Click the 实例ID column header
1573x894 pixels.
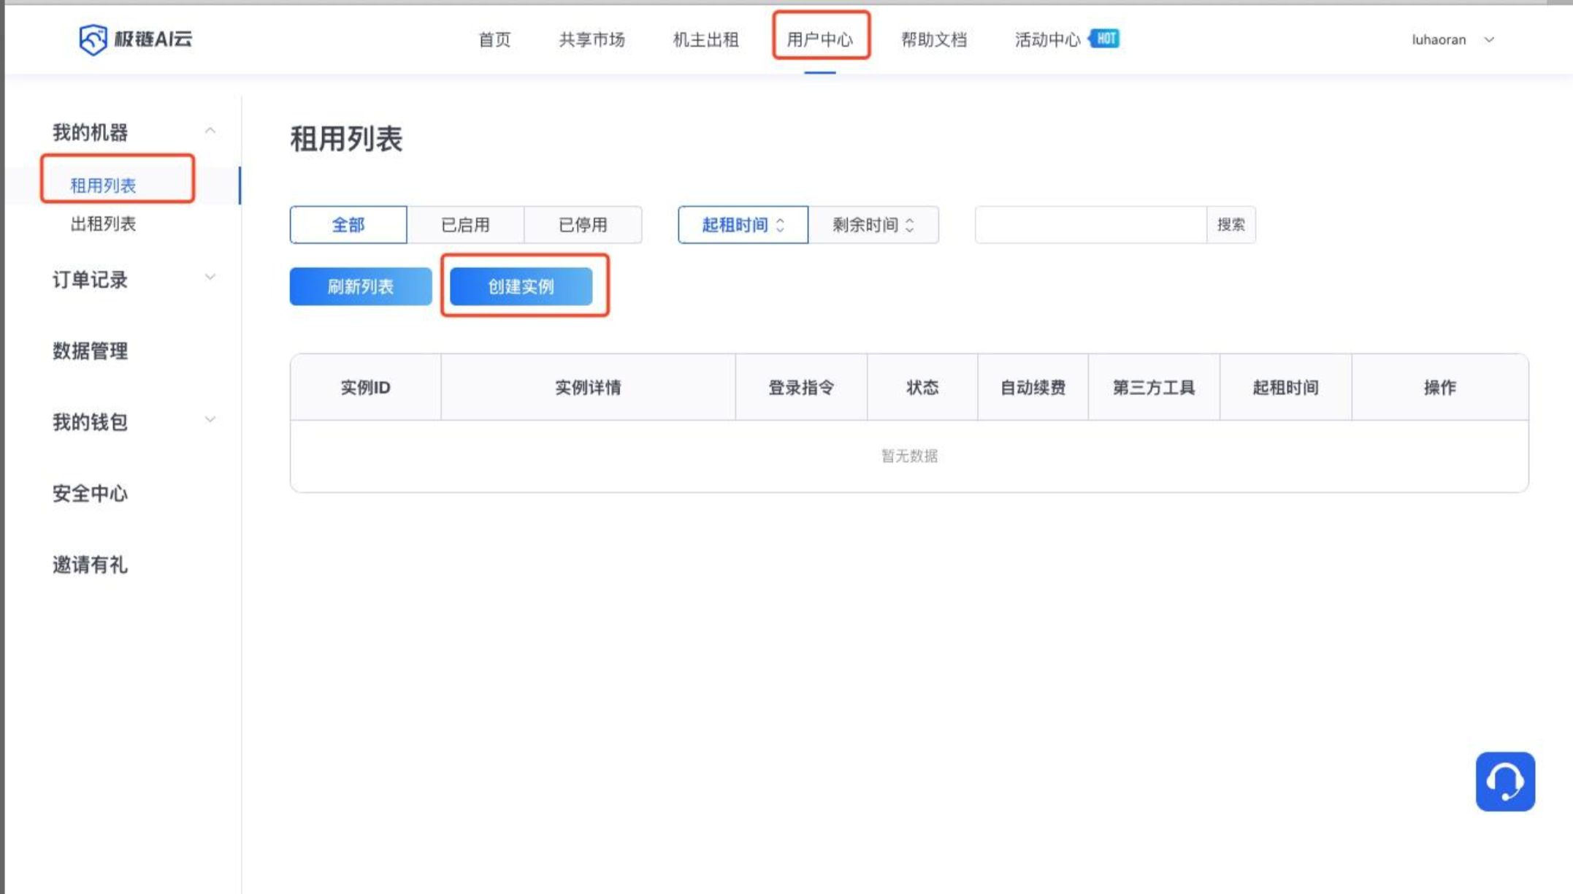click(x=366, y=388)
